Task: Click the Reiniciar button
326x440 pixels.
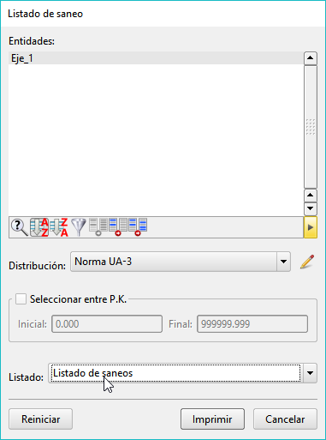Action: tap(40, 419)
